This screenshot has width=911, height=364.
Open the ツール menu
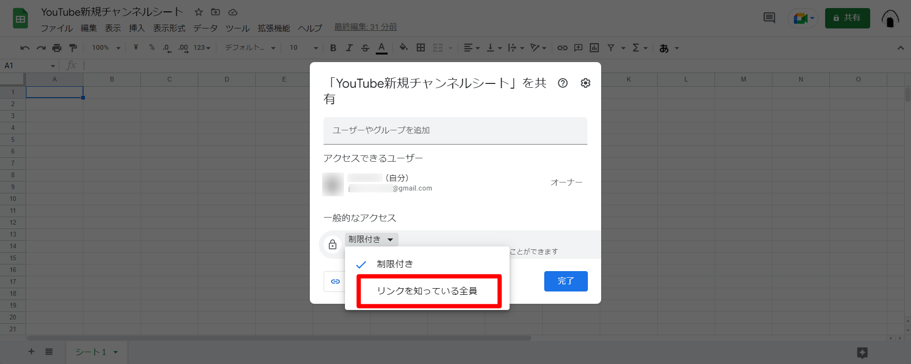coord(238,28)
